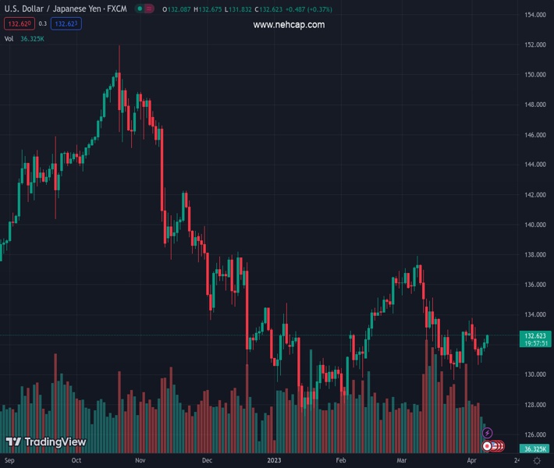The height and width of the screenshot is (468, 554).
Task: Click the 140.000 level on price scale
Action: coord(534,225)
